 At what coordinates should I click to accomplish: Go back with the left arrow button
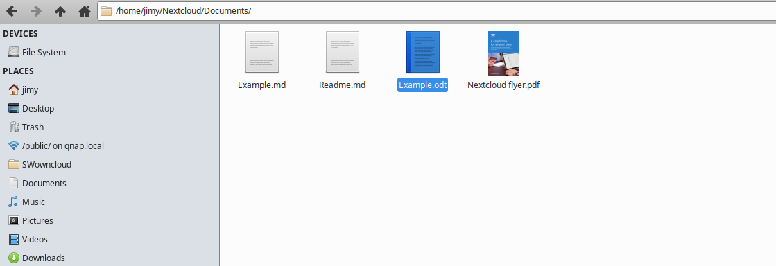click(x=11, y=11)
